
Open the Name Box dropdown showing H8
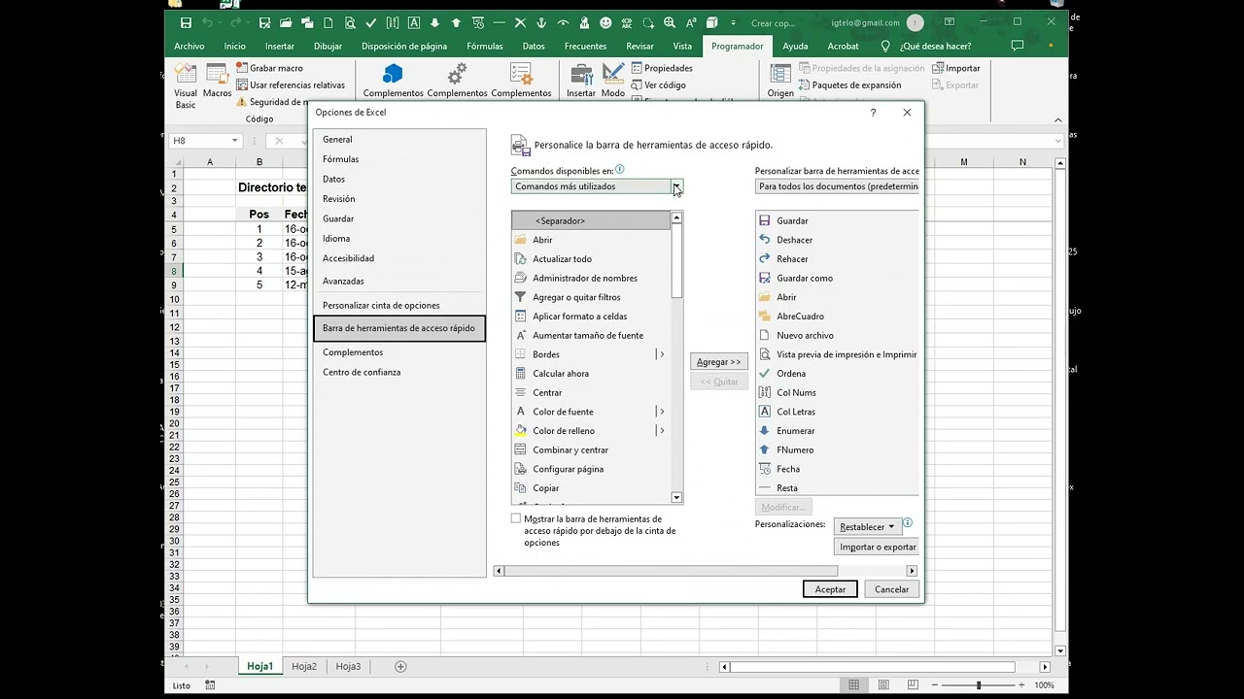234,141
